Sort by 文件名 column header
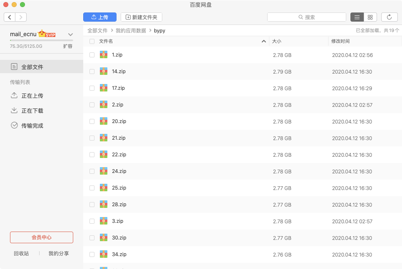 pyautogui.click(x=106, y=41)
